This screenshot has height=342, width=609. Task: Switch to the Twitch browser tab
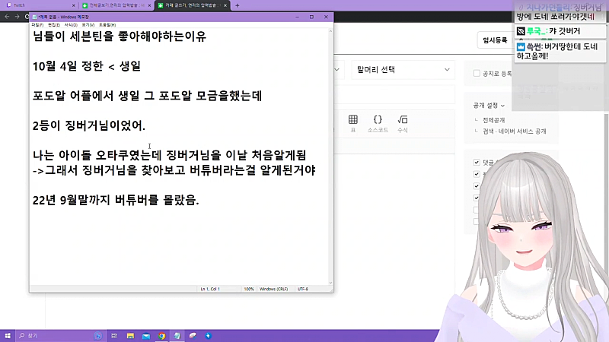pyautogui.click(x=39, y=5)
